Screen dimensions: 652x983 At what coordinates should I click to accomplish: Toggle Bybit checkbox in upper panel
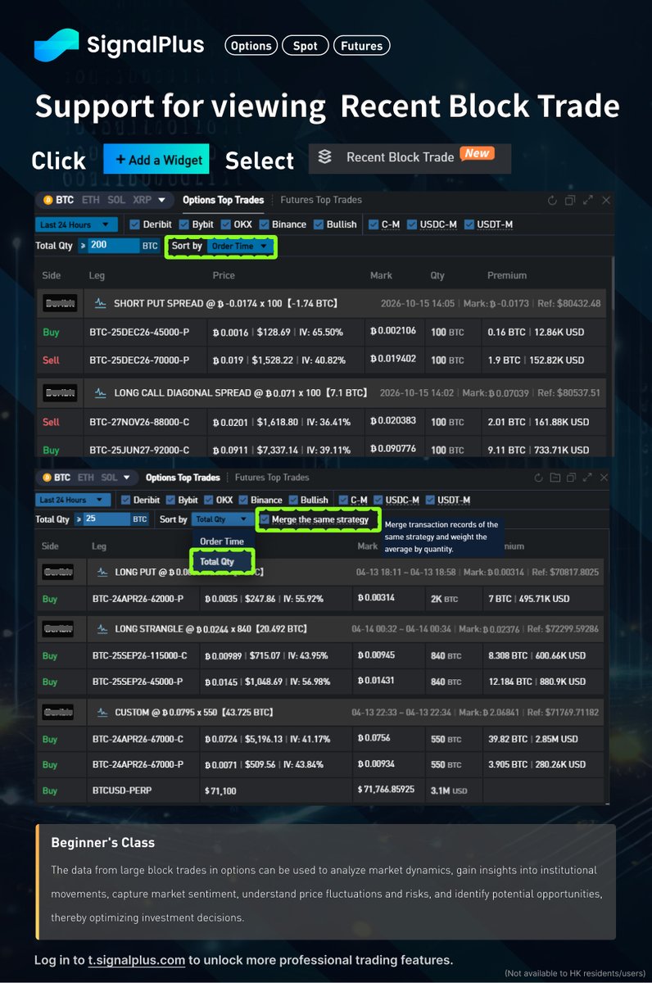(x=184, y=224)
